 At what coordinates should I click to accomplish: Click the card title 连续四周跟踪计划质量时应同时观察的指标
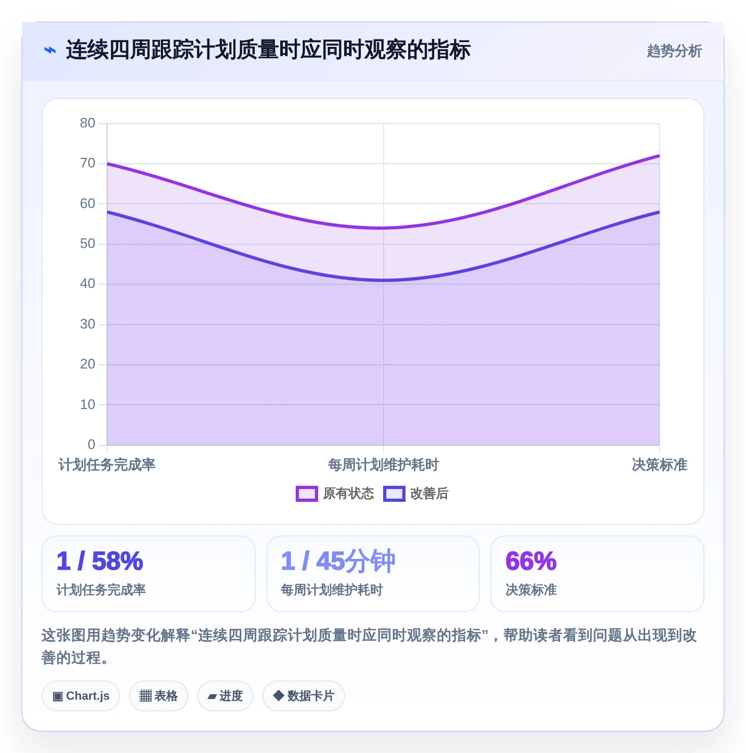tap(268, 50)
